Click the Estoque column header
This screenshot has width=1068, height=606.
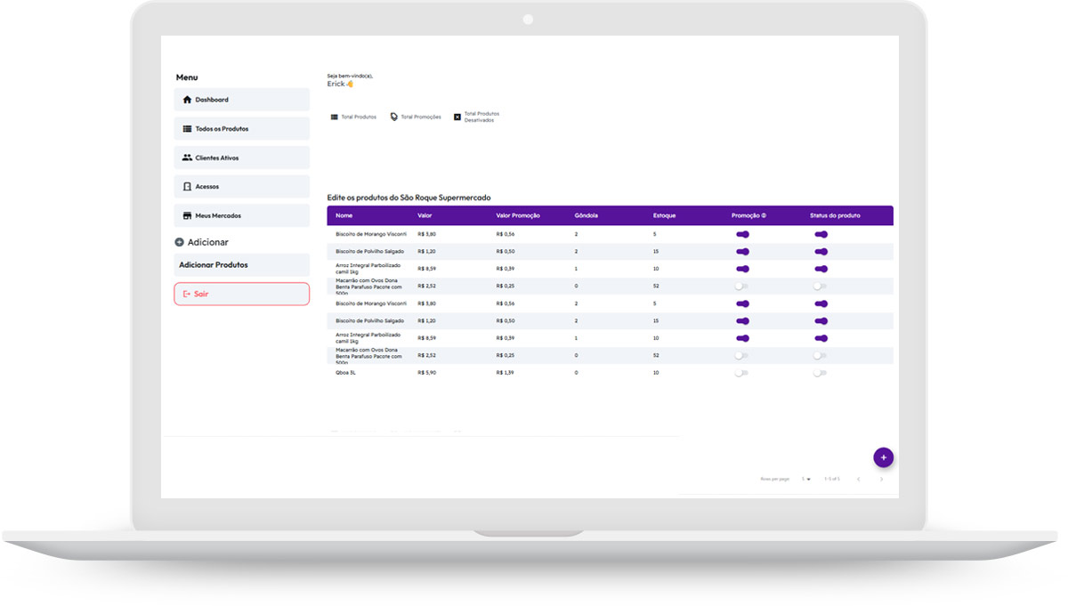coord(664,215)
